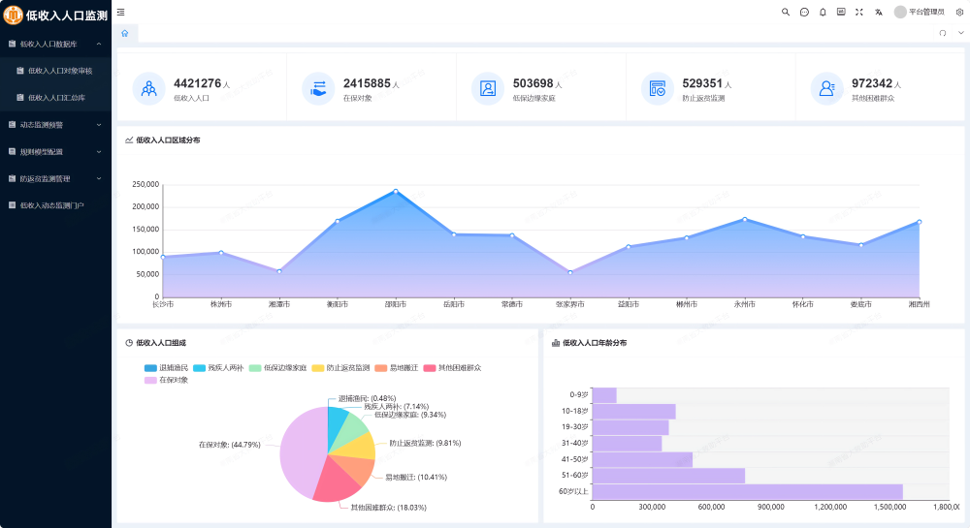The image size is (970, 528).
Task: Click the 低收入人口 people group icon
Action: point(149,89)
